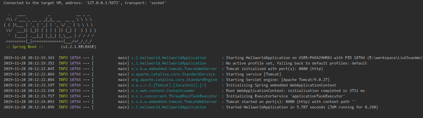
Task: Click the timestamp '2019-11-28 20:12:19.343'
Action: 29,58
